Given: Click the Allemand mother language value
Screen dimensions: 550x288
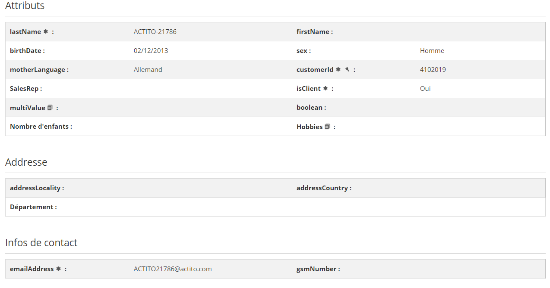Looking at the screenshot, I should (148, 70).
